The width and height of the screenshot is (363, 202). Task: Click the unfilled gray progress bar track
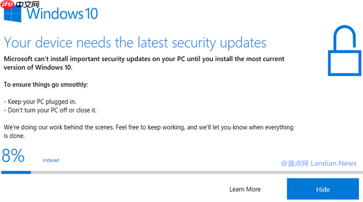pyautogui.click(x=193, y=172)
